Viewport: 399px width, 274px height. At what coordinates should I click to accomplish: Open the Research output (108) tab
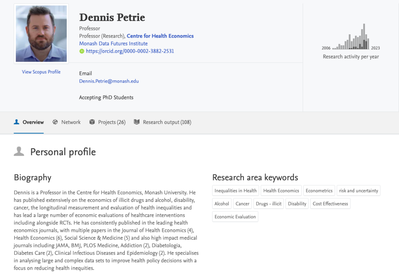coord(167,122)
